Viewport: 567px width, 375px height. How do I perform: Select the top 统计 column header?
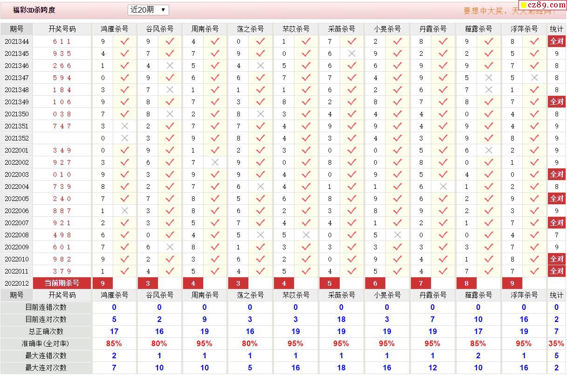[556, 29]
